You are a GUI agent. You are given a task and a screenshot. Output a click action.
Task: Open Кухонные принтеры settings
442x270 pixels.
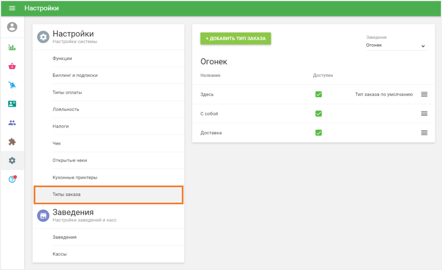pos(75,177)
